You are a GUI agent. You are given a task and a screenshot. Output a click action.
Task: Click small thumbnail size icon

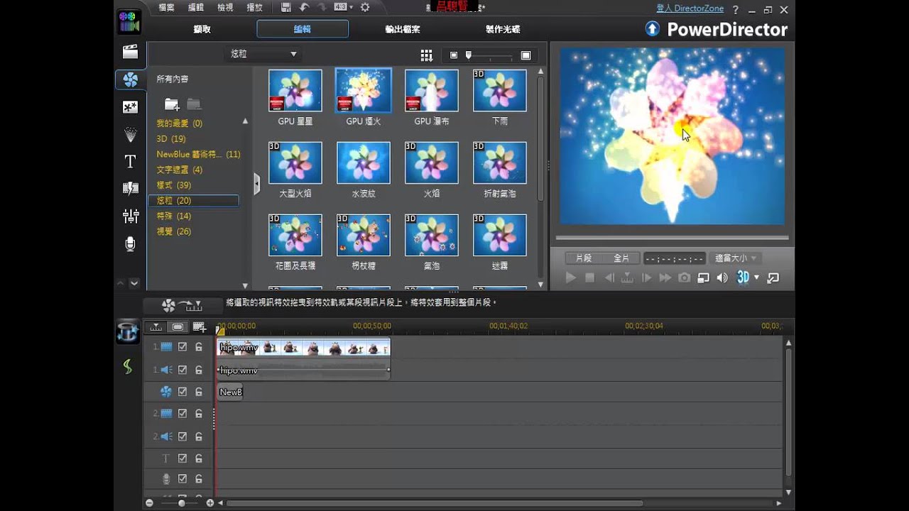[454, 55]
